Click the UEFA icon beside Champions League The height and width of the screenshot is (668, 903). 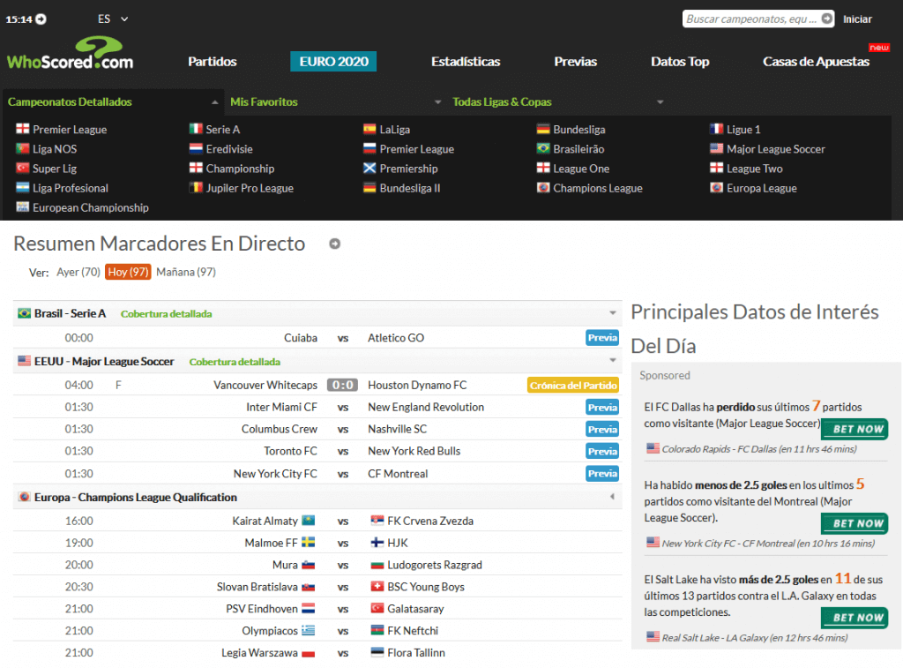(543, 187)
